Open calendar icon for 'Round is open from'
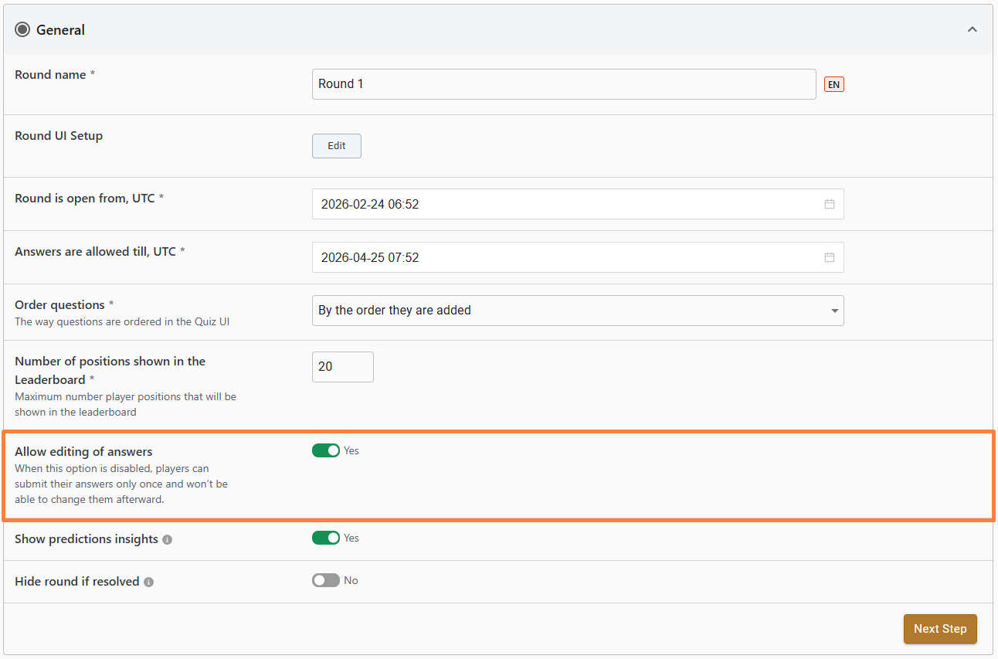The width and height of the screenshot is (998, 659). (829, 205)
